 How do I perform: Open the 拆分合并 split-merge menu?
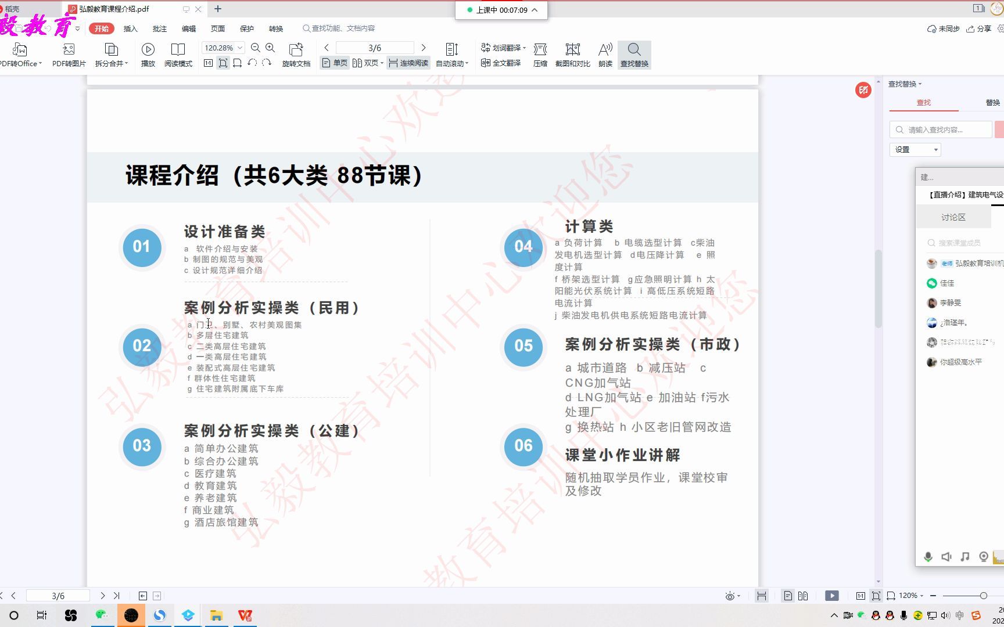[111, 55]
